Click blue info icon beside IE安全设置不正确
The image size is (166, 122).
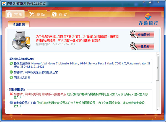click(x=11, y=102)
